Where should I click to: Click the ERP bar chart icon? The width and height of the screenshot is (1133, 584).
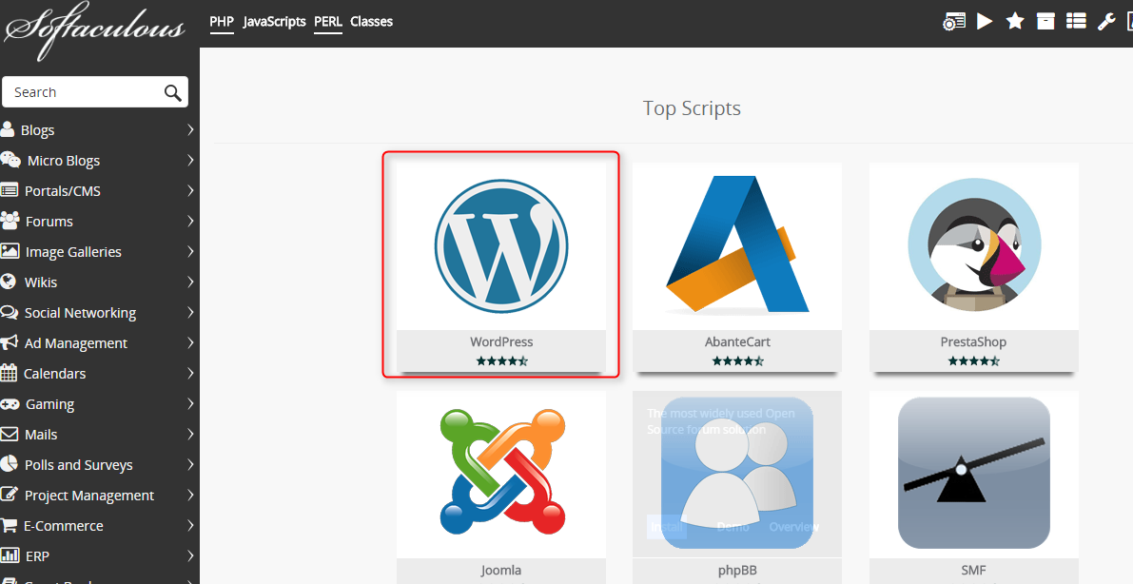tap(10, 555)
